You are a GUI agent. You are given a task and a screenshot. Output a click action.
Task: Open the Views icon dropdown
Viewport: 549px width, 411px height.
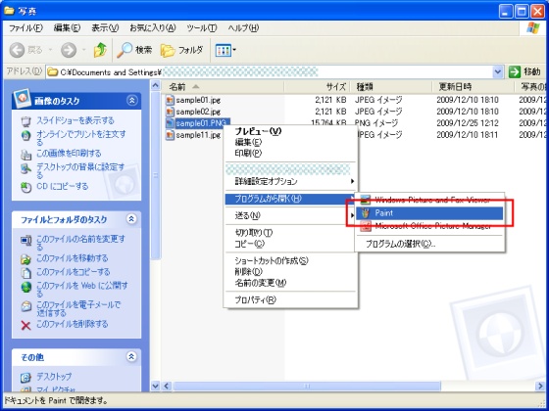click(225, 50)
